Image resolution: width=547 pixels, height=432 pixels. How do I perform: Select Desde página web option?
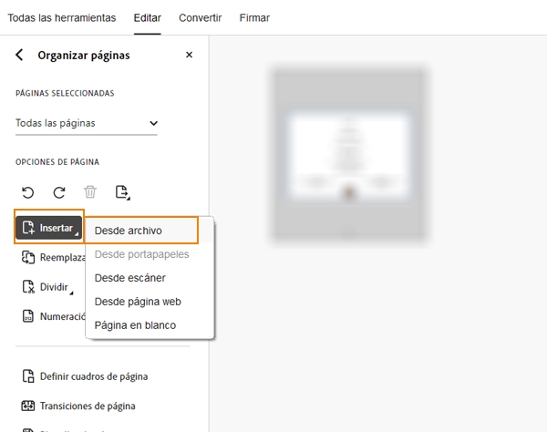(138, 302)
